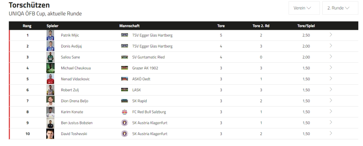Click David Toshevski's player photo

click(x=50, y=134)
